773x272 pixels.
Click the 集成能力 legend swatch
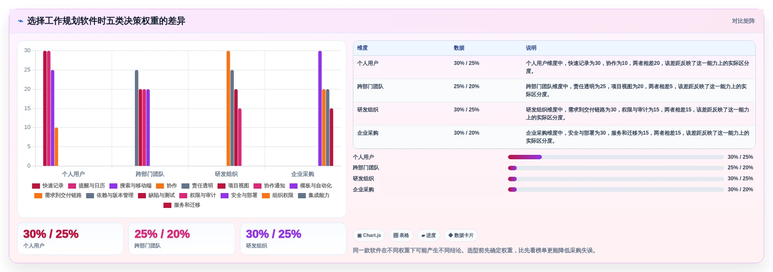click(302, 196)
